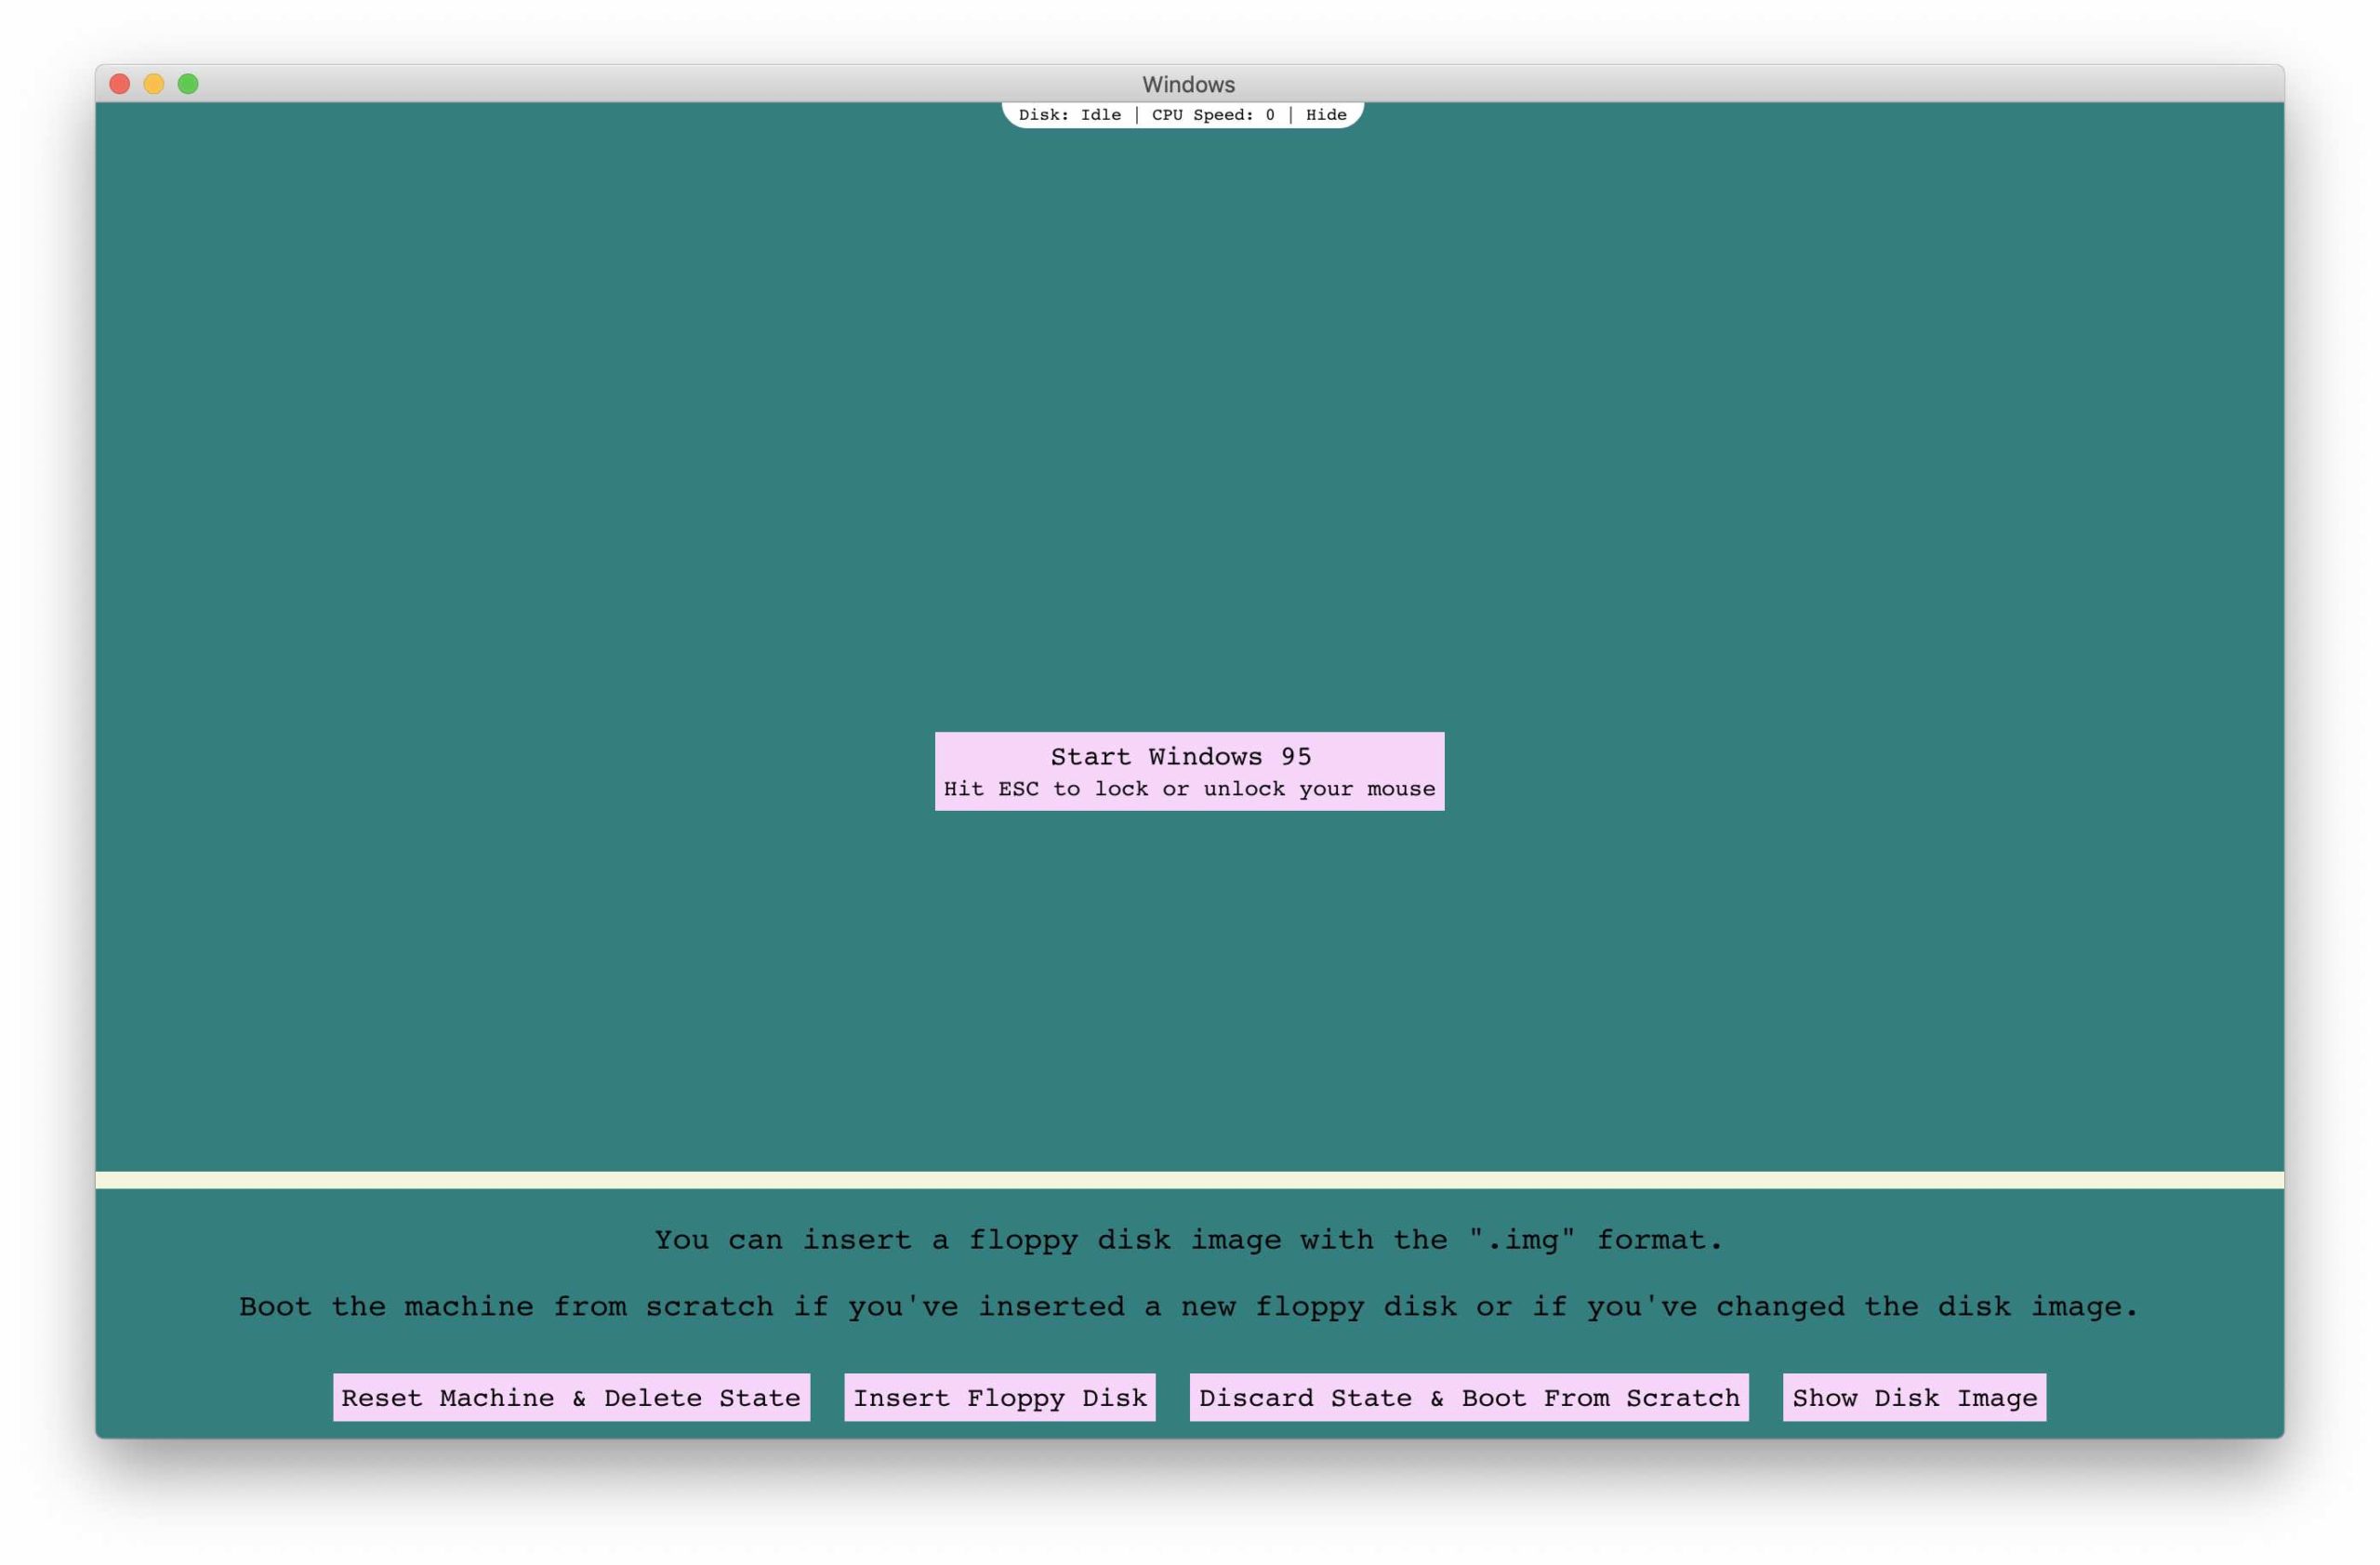Discard State & Boot From Scratch
This screenshot has width=2380, height=1565.
click(x=1468, y=1397)
